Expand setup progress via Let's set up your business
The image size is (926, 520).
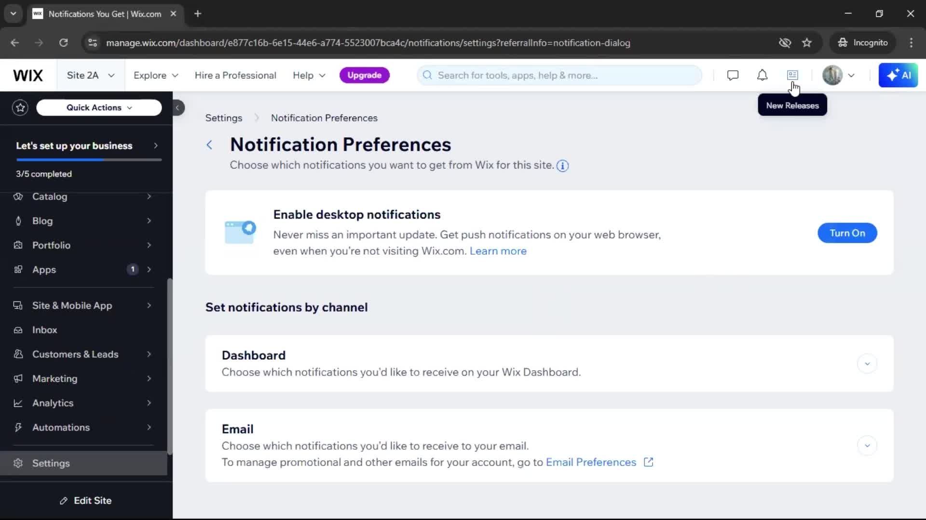pos(86,146)
